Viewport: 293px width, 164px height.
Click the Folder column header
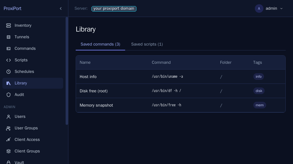(x=226, y=63)
